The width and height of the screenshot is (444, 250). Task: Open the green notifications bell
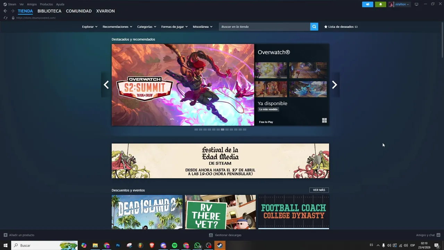click(381, 5)
